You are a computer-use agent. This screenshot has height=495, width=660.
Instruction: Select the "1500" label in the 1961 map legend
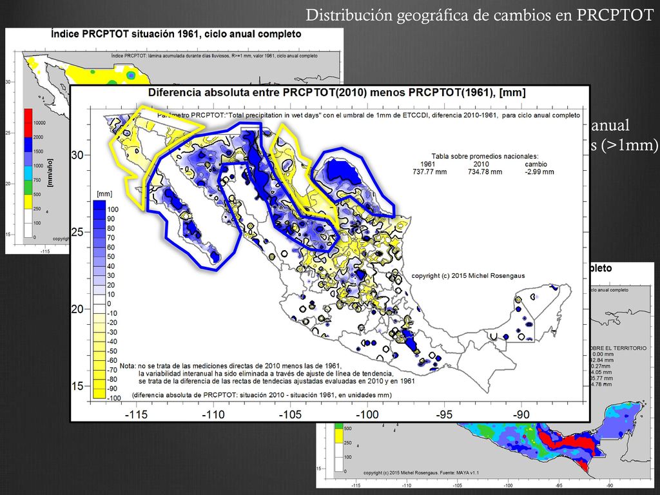pyautogui.click(x=39, y=151)
